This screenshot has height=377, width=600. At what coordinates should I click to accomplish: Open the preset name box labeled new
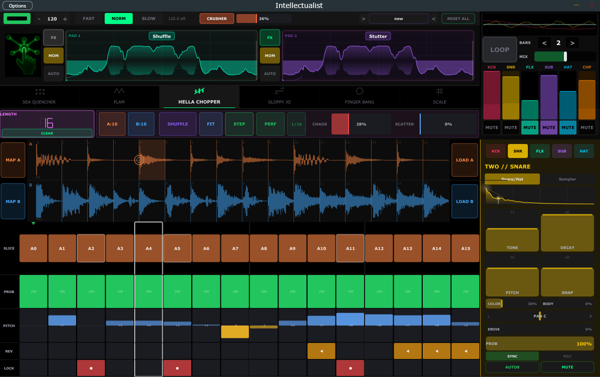(399, 18)
